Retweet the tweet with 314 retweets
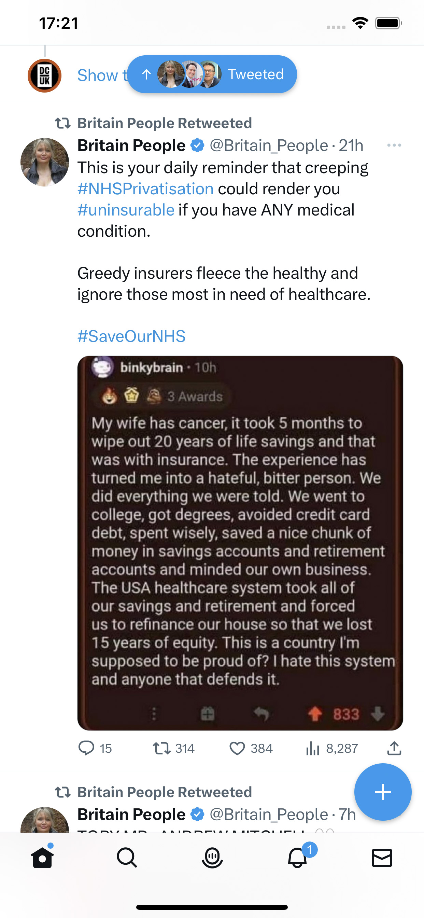424x918 pixels. [173, 748]
